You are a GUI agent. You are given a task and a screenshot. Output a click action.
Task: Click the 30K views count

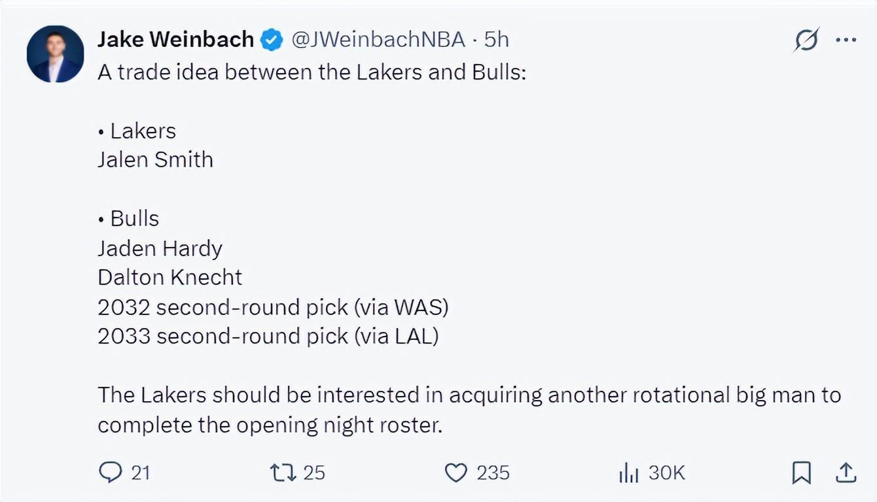[666, 473]
